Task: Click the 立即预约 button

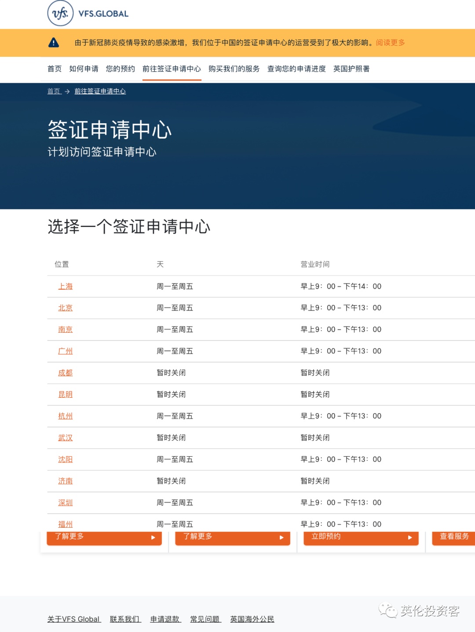Action: coord(361,537)
